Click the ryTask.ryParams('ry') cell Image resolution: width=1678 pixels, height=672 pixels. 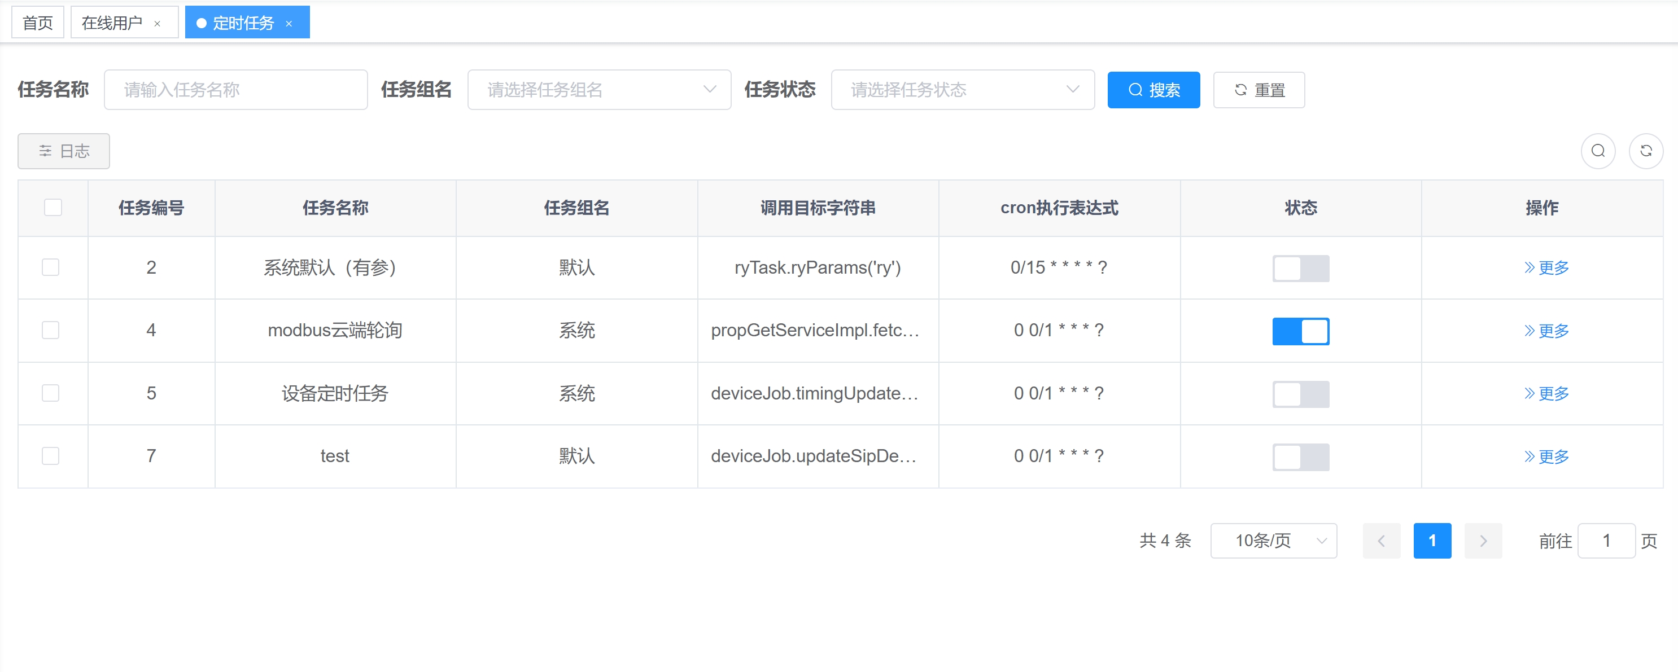pyautogui.click(x=818, y=267)
